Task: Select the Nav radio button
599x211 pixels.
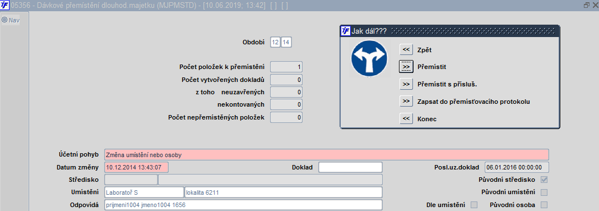Action: [4, 20]
